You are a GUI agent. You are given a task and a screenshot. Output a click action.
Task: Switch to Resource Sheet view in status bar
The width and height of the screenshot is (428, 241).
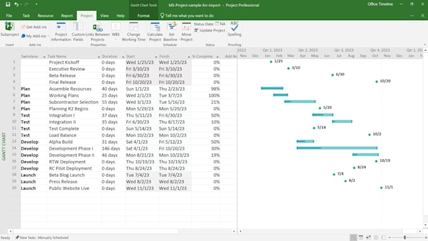[376, 237]
